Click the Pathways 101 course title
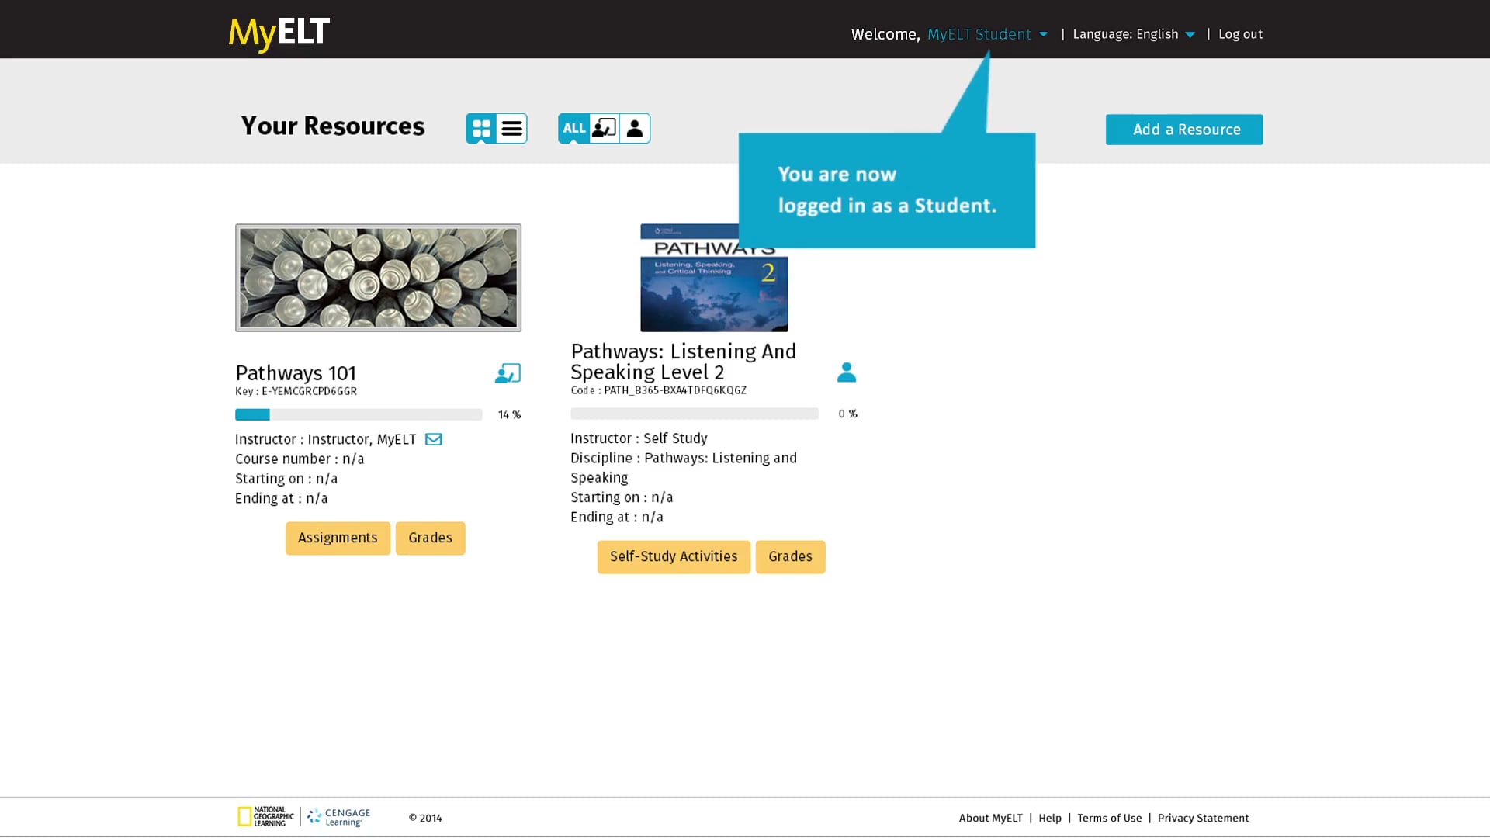 pos(296,373)
